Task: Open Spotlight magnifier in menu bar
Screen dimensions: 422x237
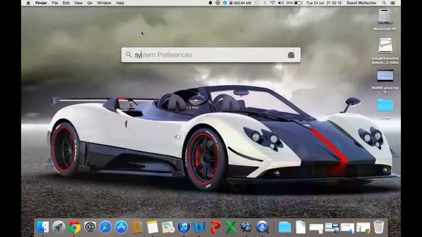Action: [x=384, y=3]
